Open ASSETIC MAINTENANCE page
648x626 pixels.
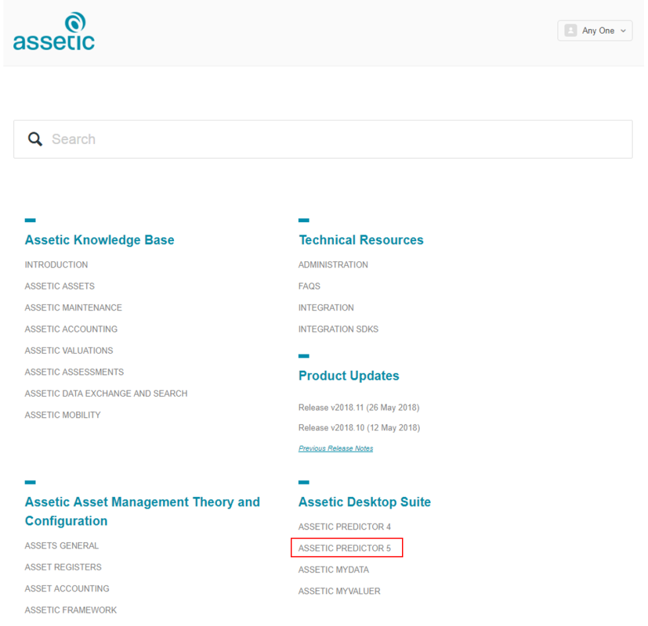point(73,307)
